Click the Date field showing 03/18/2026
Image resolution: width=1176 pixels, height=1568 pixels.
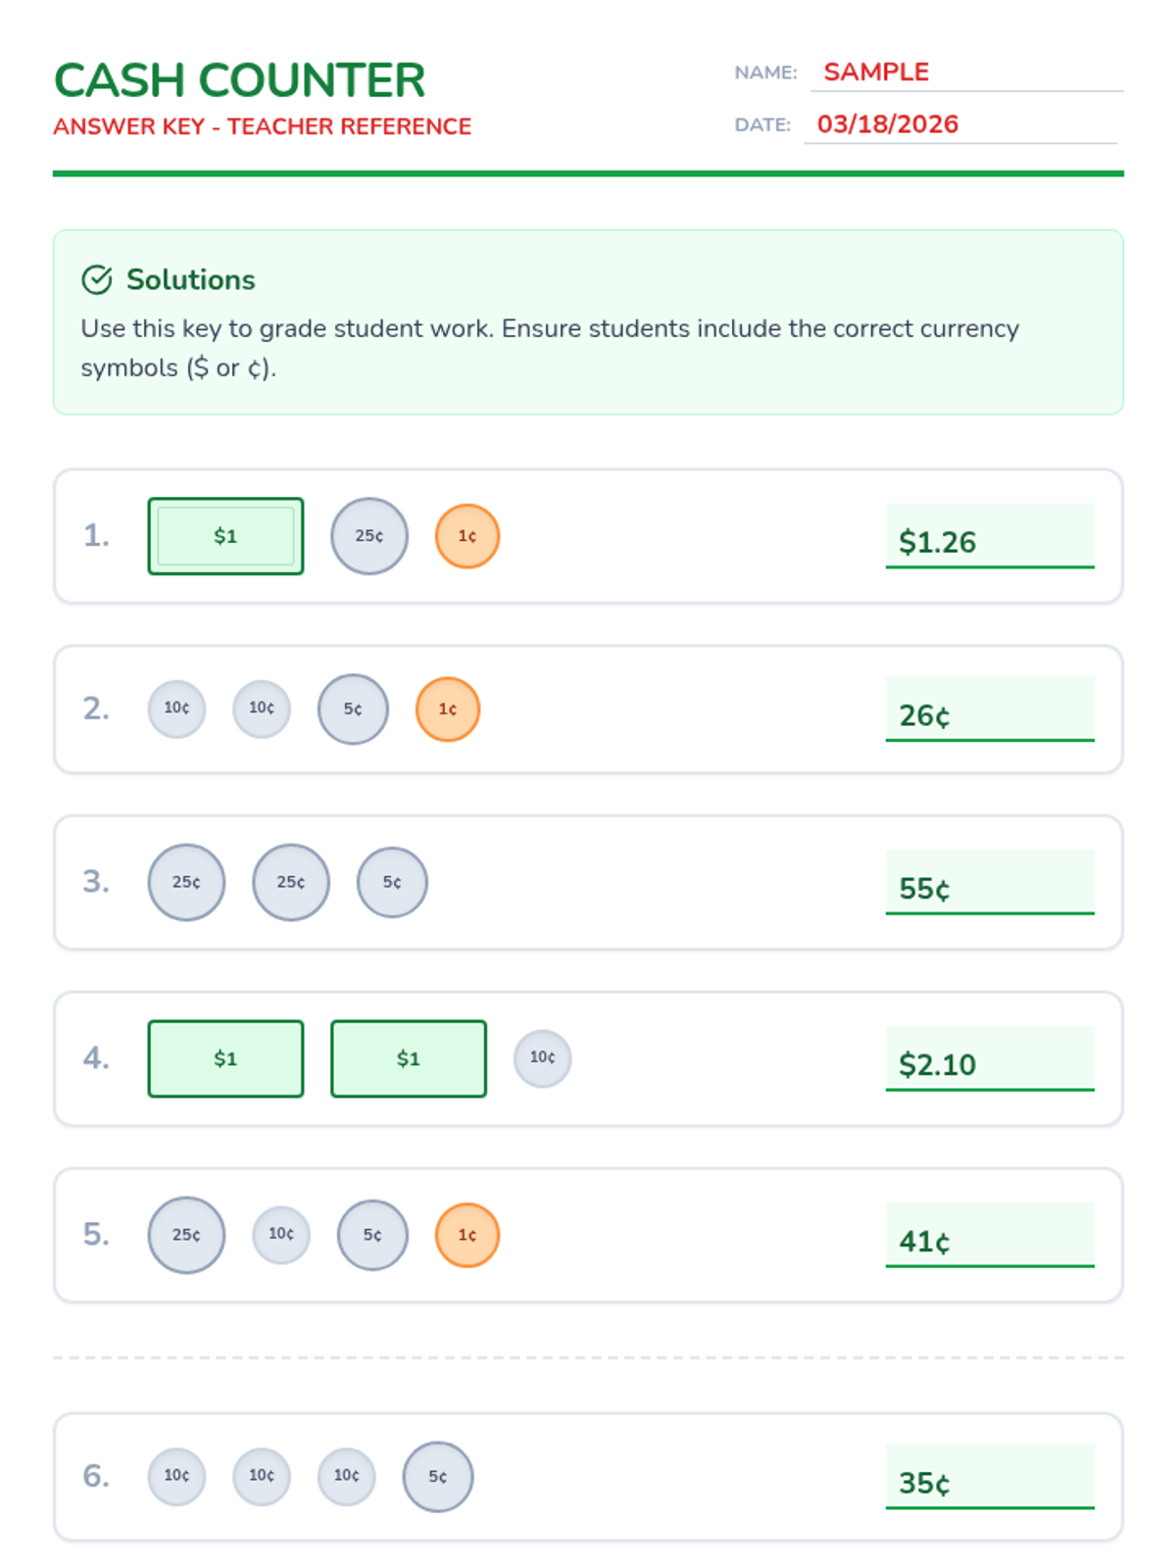959,124
